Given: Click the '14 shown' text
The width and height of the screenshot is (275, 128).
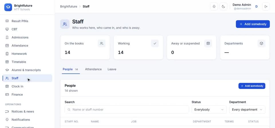Looking at the screenshot, I should (x=71, y=91).
